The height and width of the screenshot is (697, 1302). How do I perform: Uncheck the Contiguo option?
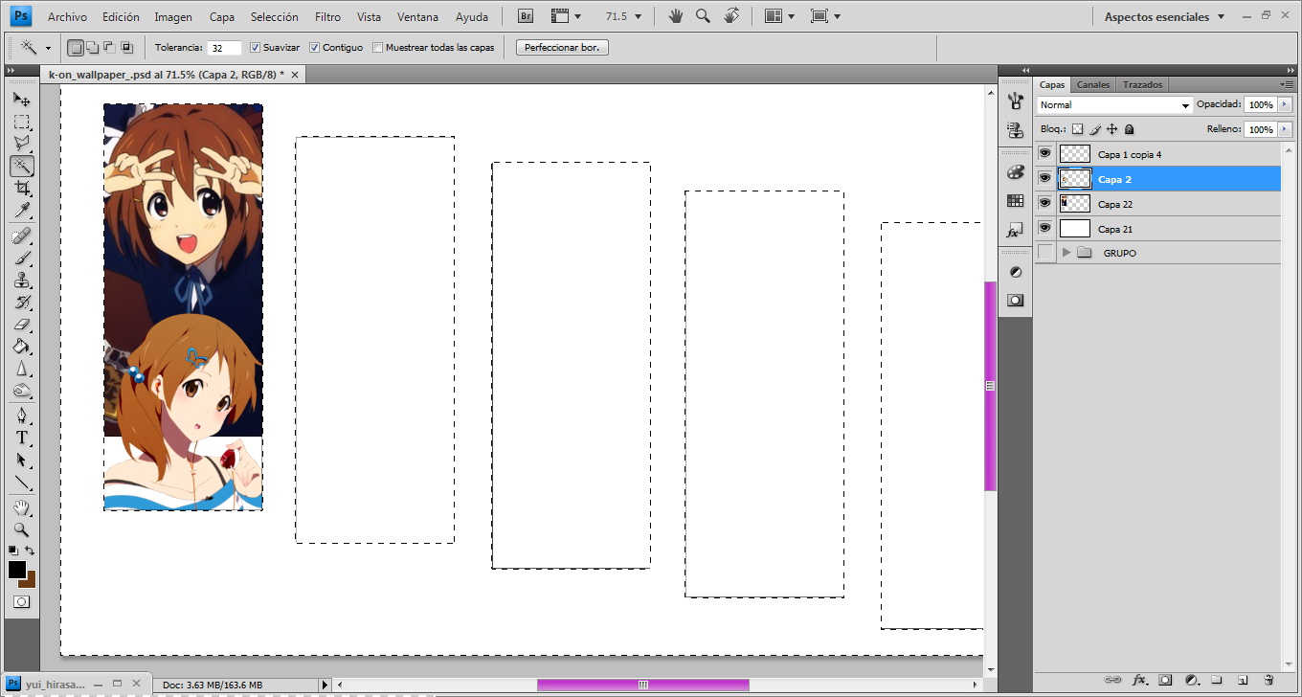point(315,47)
